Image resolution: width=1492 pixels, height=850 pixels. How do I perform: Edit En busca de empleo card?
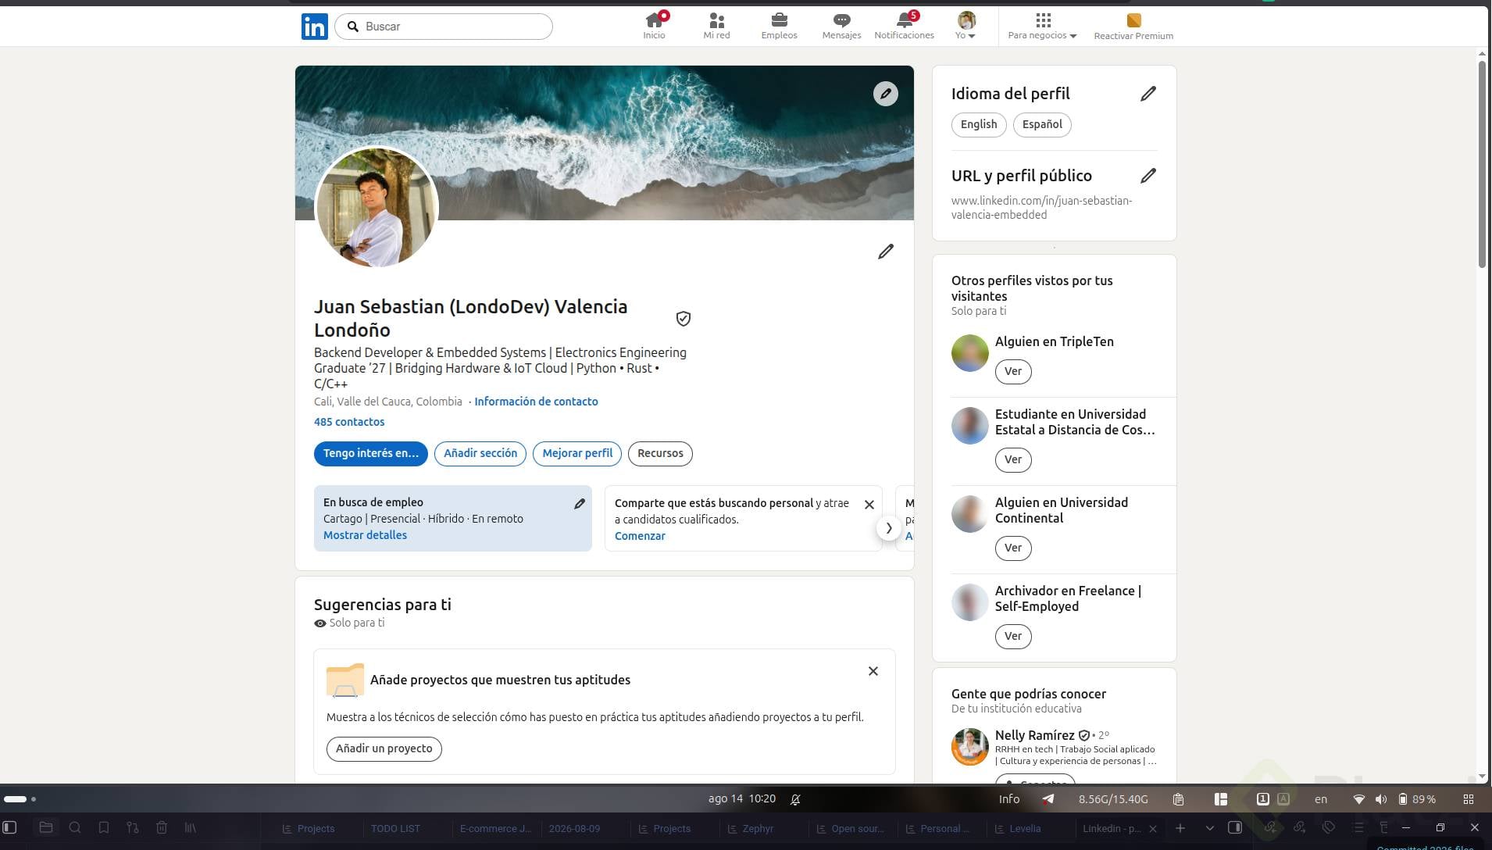[x=580, y=504]
